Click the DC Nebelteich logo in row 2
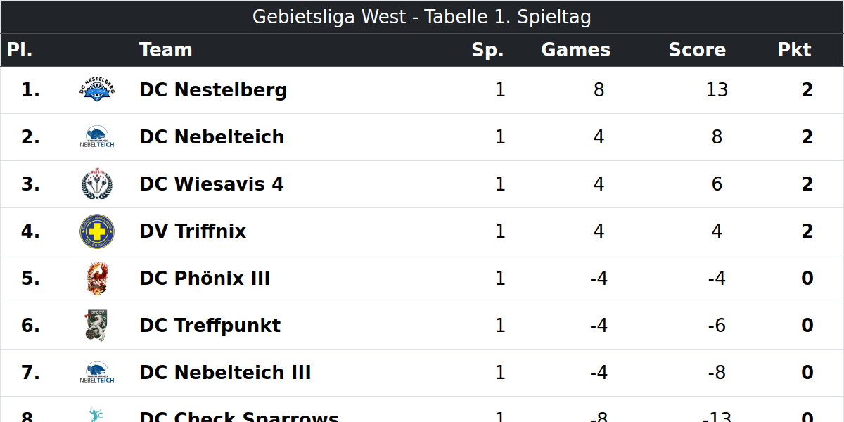Viewport: 844px width, 422px height. [97, 137]
